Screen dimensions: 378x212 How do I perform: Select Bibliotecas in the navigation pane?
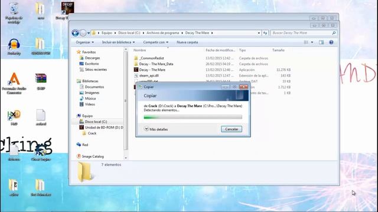(87, 81)
